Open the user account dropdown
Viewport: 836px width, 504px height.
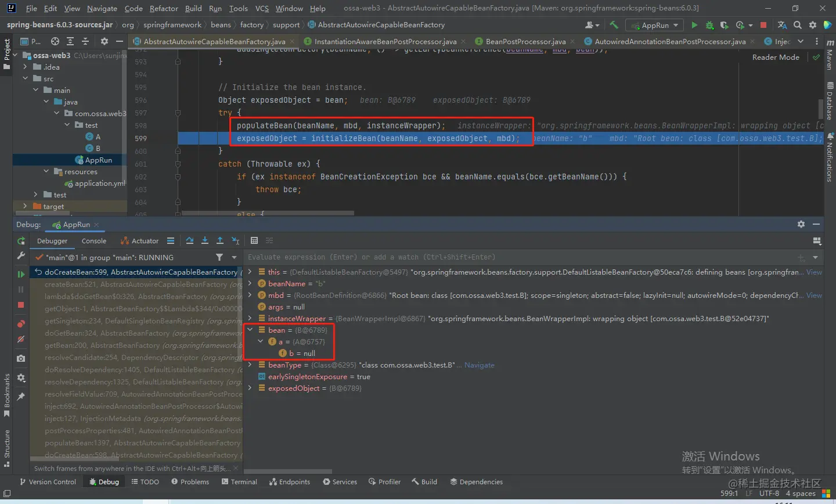pyautogui.click(x=592, y=25)
